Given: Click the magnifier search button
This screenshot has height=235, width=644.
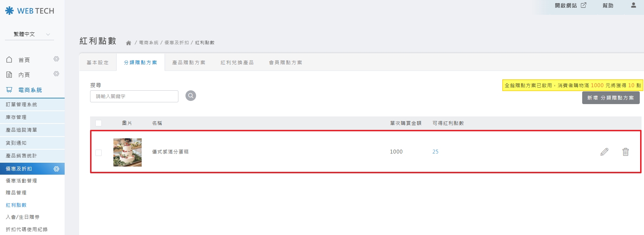Looking at the screenshot, I should pyautogui.click(x=191, y=96).
